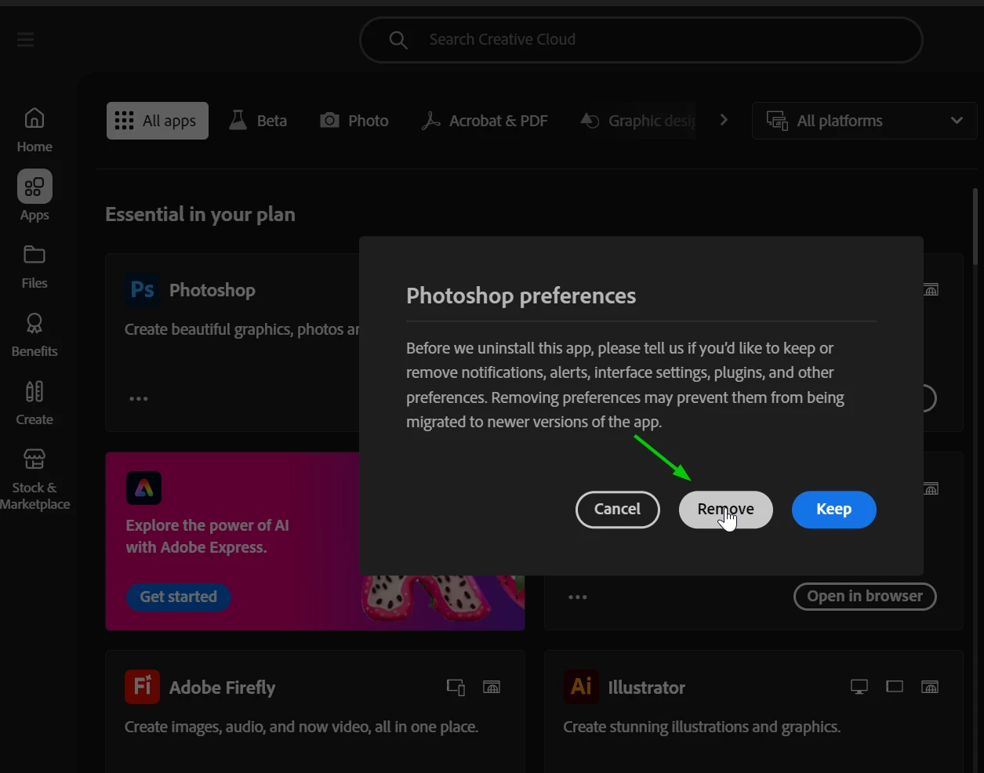This screenshot has height=773, width=984.
Task: Click the Illustrator Ai icon
Action: pos(581,687)
